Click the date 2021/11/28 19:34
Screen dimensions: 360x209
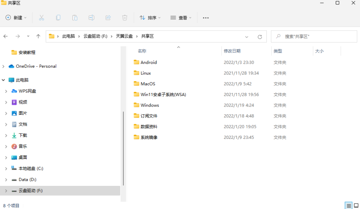click(x=241, y=73)
